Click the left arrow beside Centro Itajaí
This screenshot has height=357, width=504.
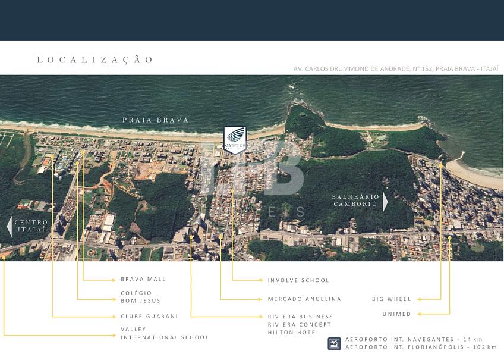pos(9,227)
